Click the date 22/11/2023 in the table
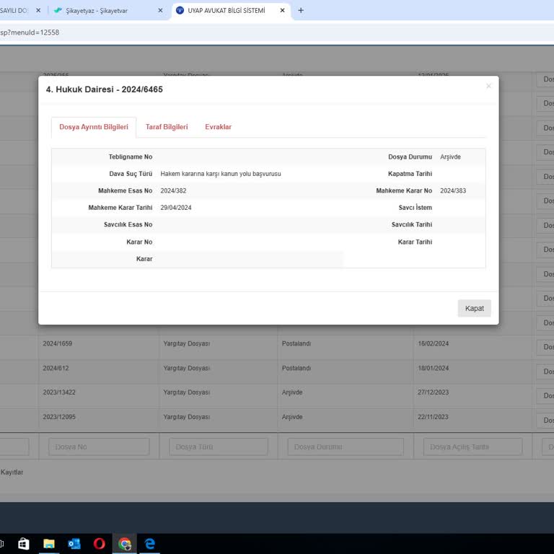 pos(433,417)
